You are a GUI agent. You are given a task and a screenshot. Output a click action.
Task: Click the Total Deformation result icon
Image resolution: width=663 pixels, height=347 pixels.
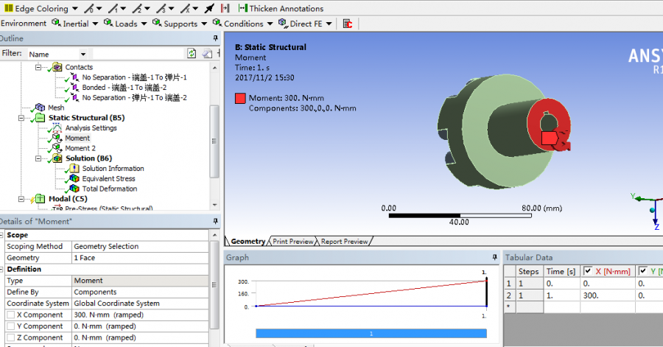[74, 189]
